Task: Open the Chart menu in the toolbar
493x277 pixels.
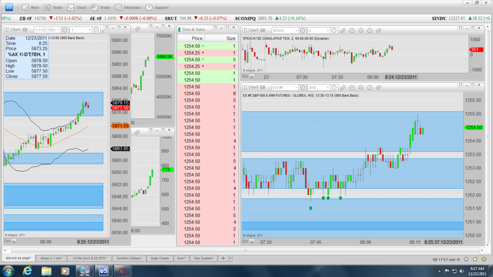Action: click(x=77, y=7)
